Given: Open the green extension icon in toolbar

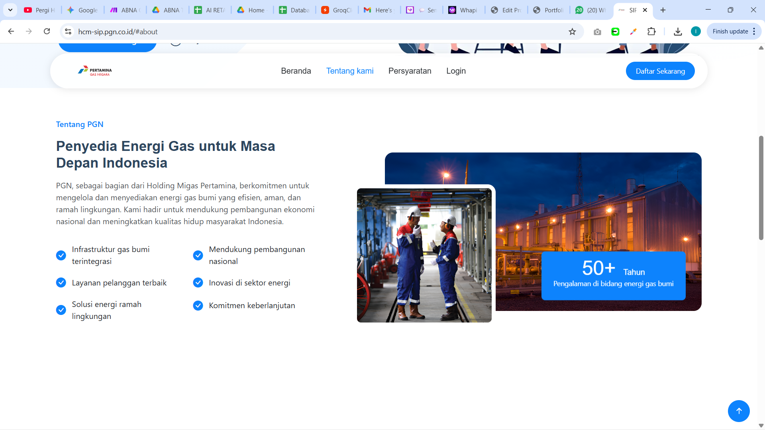Looking at the screenshot, I should click(x=615, y=32).
